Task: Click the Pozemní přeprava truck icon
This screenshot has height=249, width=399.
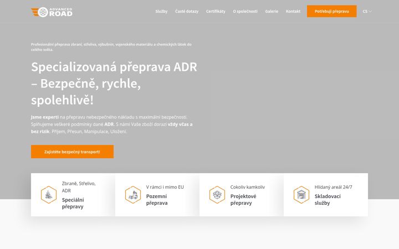Action: [133, 195]
